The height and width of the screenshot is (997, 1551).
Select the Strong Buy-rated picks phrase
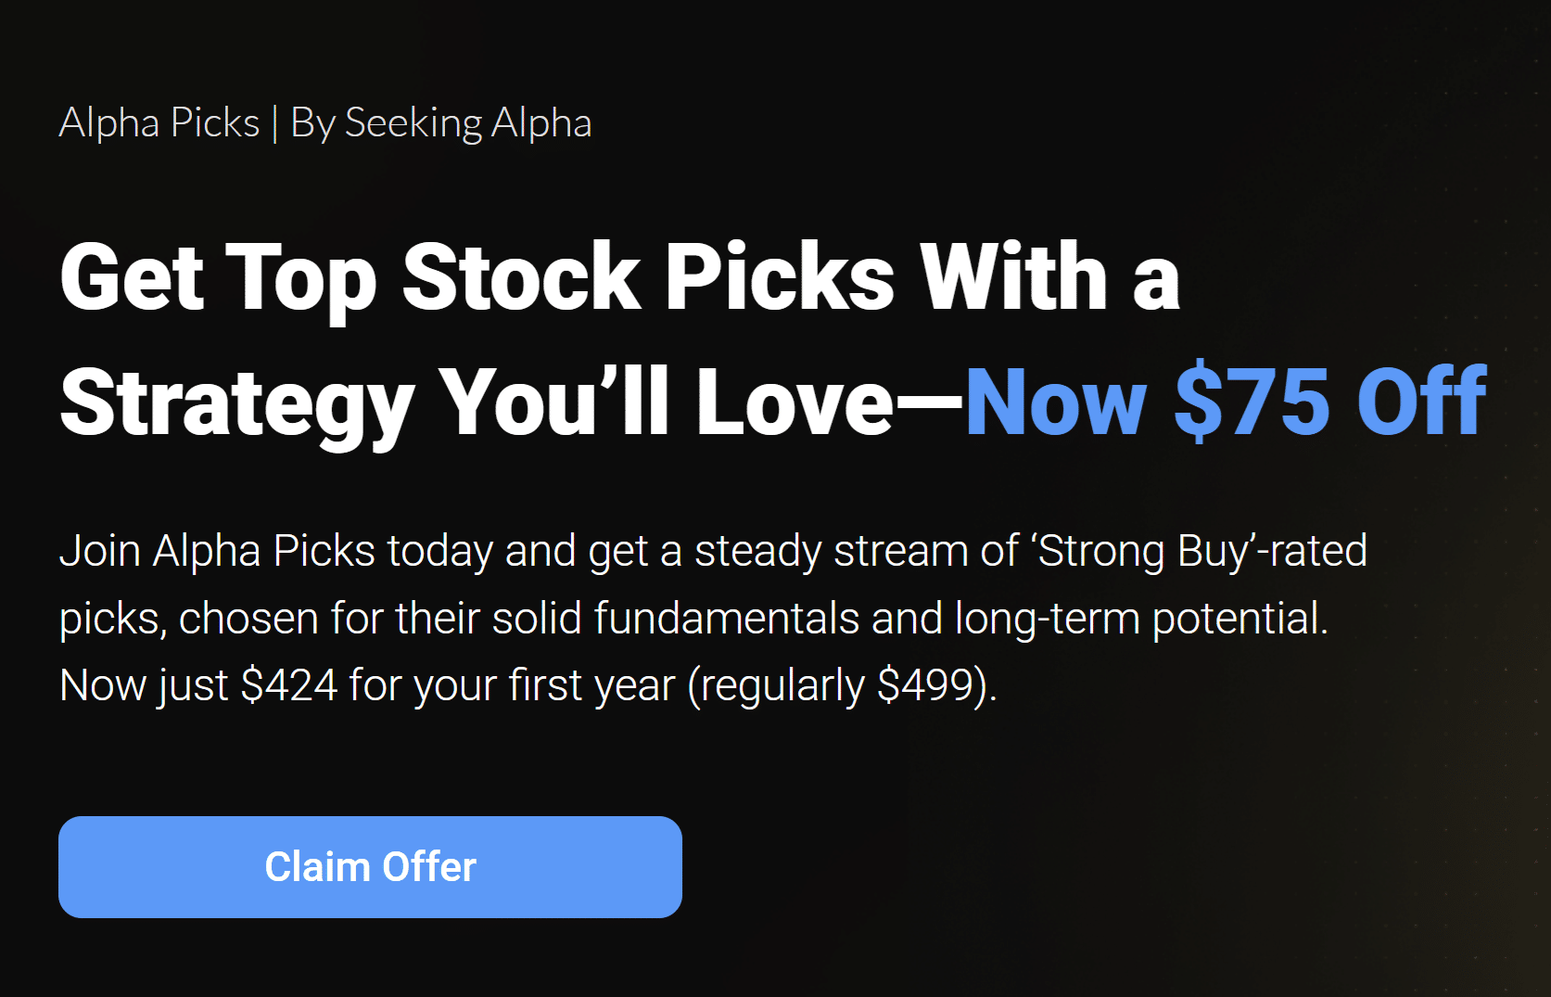pyautogui.click(x=1196, y=551)
